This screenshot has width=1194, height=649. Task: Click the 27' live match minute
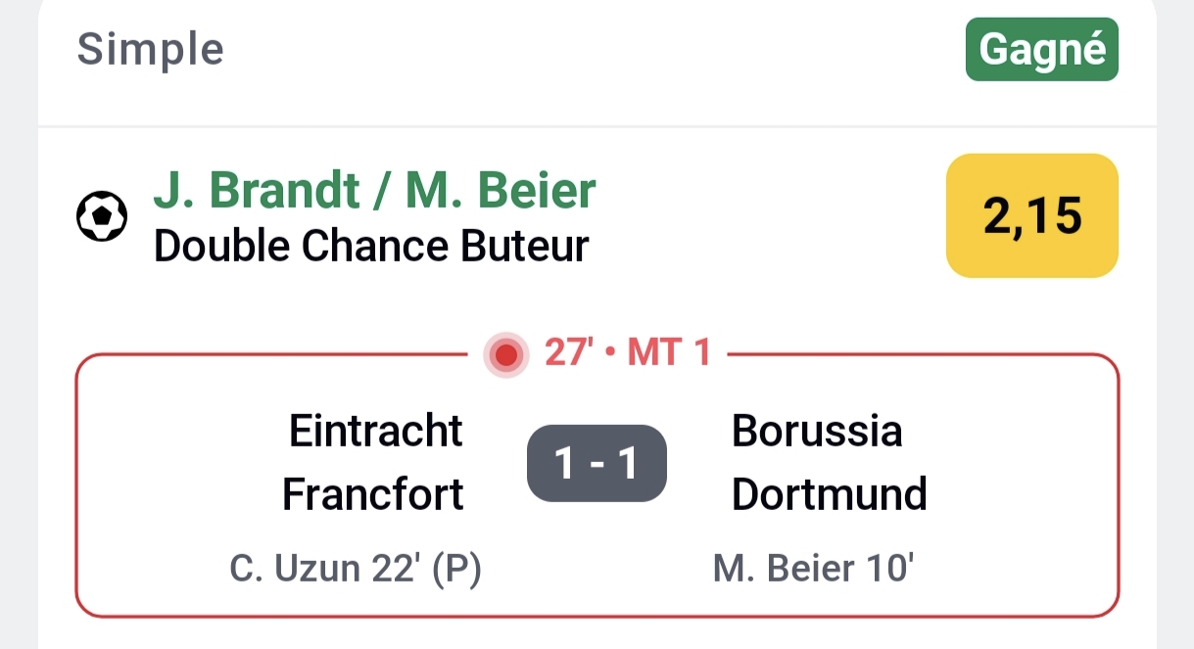[x=569, y=353]
